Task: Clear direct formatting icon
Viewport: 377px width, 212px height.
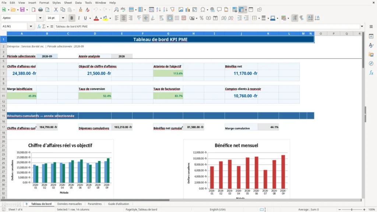Action: (x=88, y=10)
